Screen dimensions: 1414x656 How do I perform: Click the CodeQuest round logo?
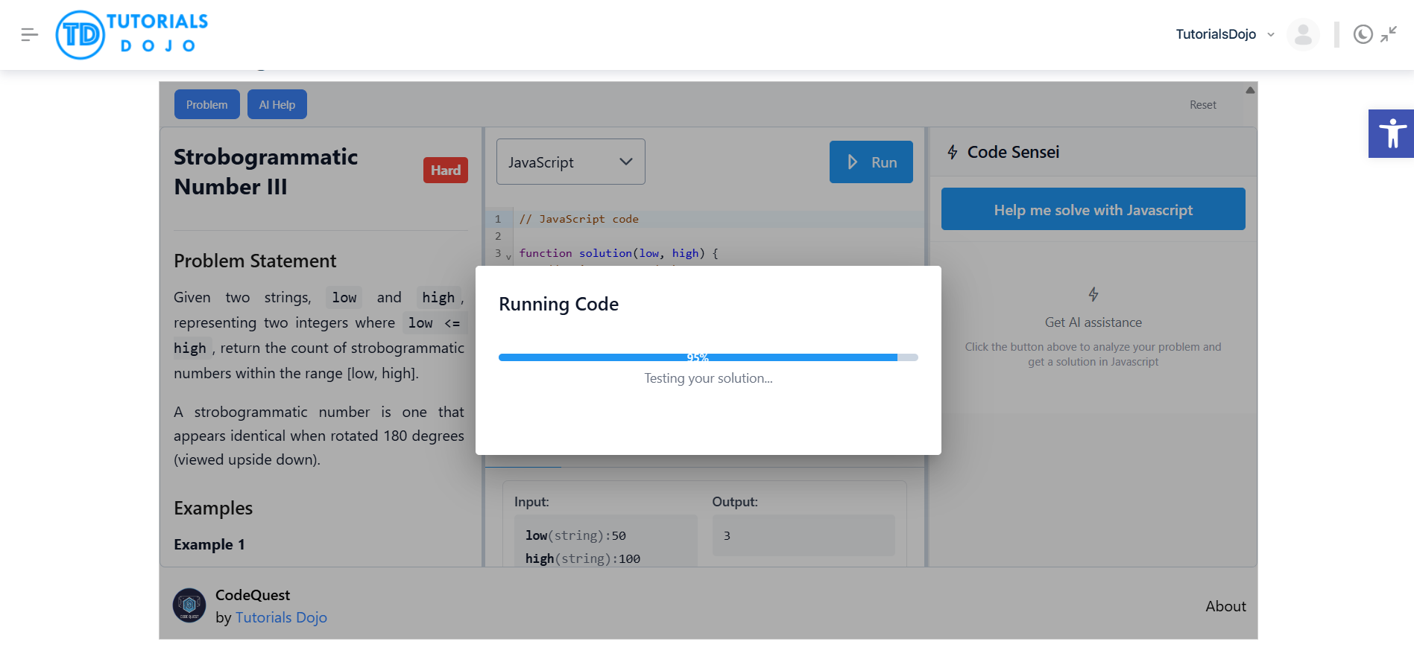click(189, 605)
